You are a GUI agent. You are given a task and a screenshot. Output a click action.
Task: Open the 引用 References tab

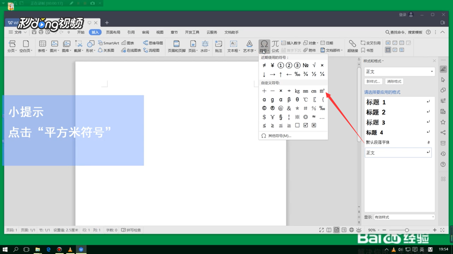pos(131,32)
